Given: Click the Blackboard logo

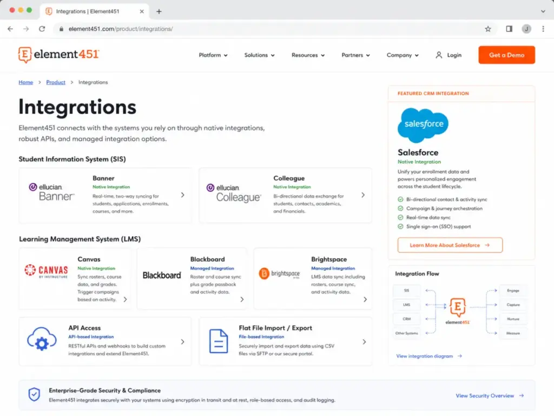Looking at the screenshot, I should [x=162, y=275].
